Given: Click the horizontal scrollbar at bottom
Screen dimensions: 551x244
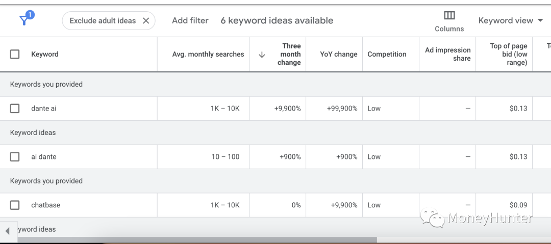Looking at the screenshot, I should 197,240.
